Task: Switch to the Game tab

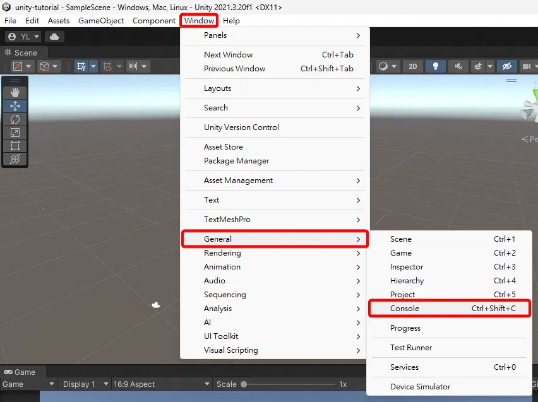Action: 20,372
